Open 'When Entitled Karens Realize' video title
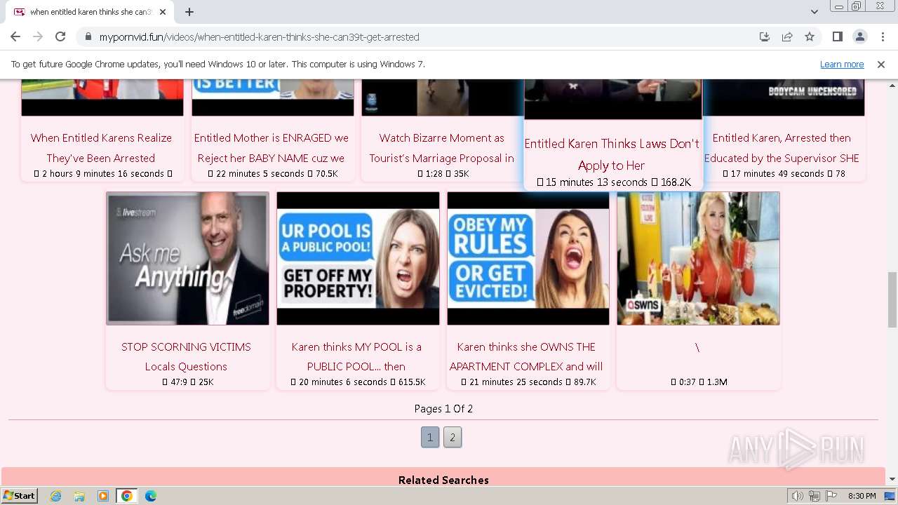The height and width of the screenshot is (505, 898). 102,148
